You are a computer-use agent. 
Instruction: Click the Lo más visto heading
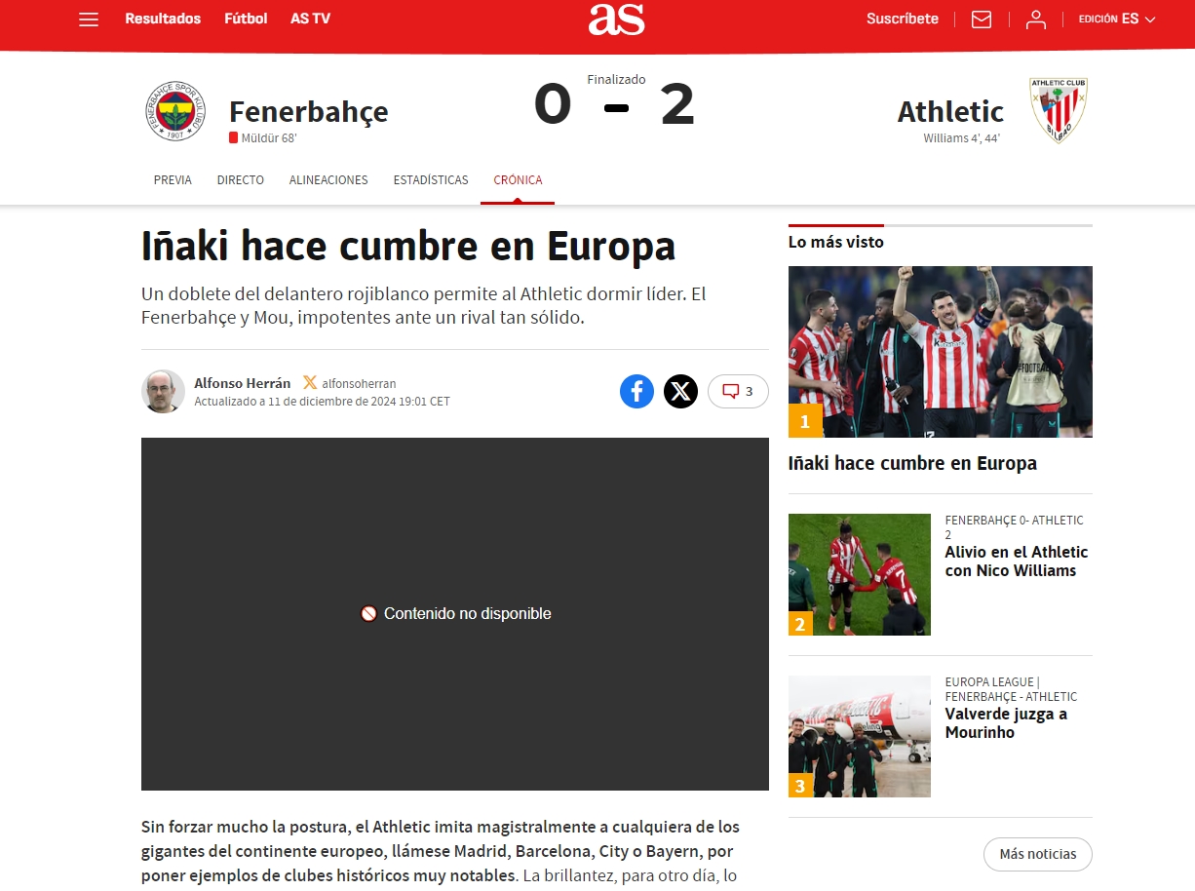tap(836, 242)
